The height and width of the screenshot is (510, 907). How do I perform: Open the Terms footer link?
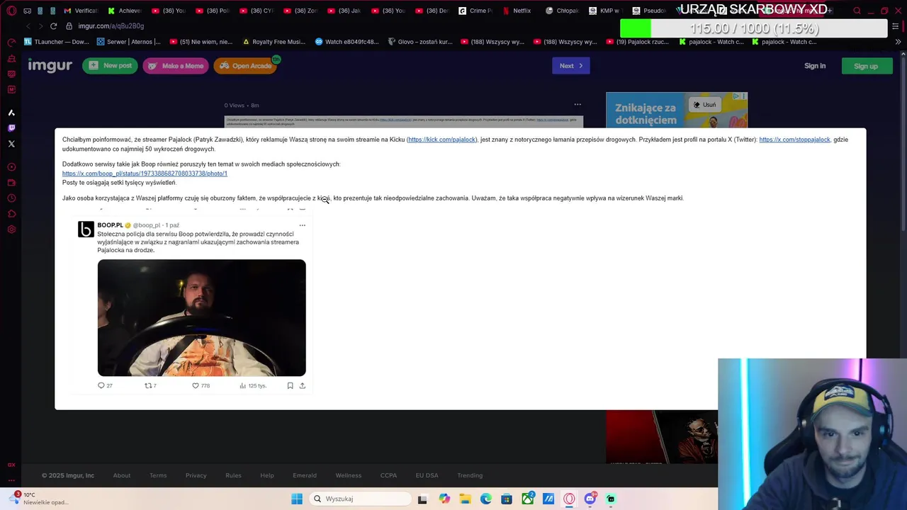tap(158, 475)
